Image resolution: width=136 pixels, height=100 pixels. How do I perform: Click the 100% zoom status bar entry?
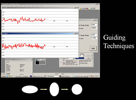[63, 74]
